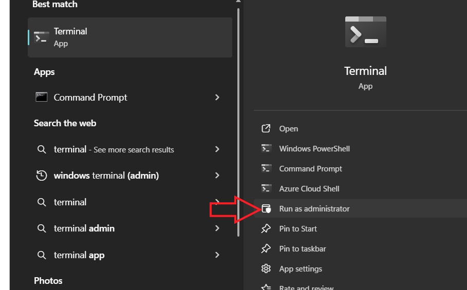This screenshot has height=290, width=467.
Task: Click the Terminal icon in Best match
Action: [42, 37]
